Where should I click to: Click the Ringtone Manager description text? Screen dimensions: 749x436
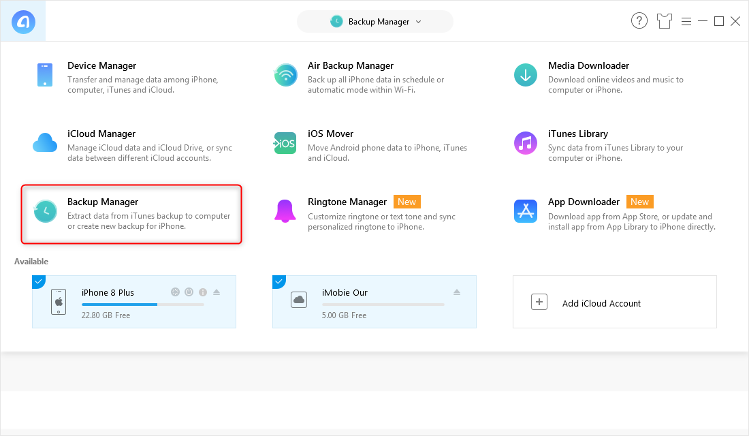click(x=382, y=222)
